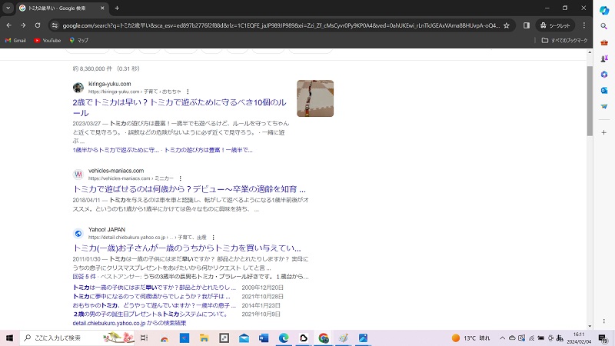Click the taskbar search box ここに入力して検索
Viewport: 615px width, 346px height.
77,338
